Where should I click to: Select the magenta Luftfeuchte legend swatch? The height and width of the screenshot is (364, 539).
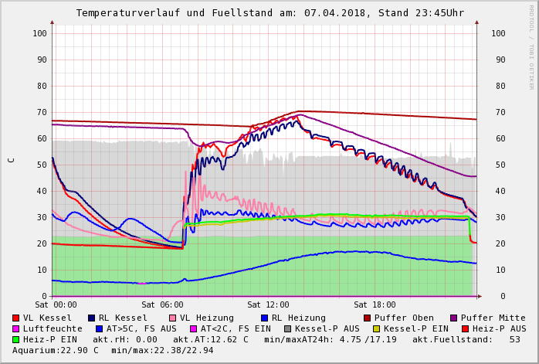[x=16, y=328]
